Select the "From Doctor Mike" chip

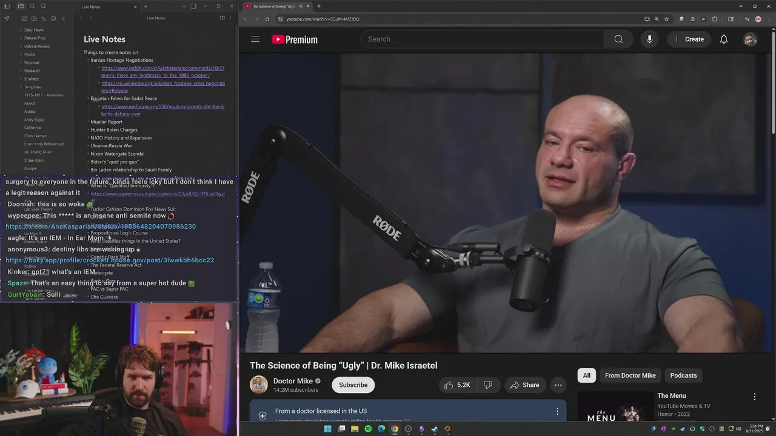click(x=630, y=375)
